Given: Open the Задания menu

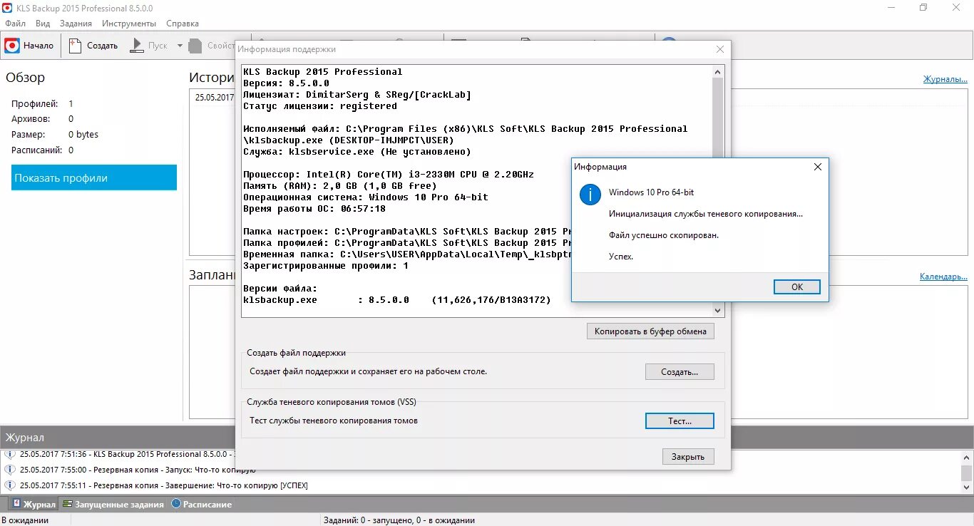Looking at the screenshot, I should [x=76, y=24].
